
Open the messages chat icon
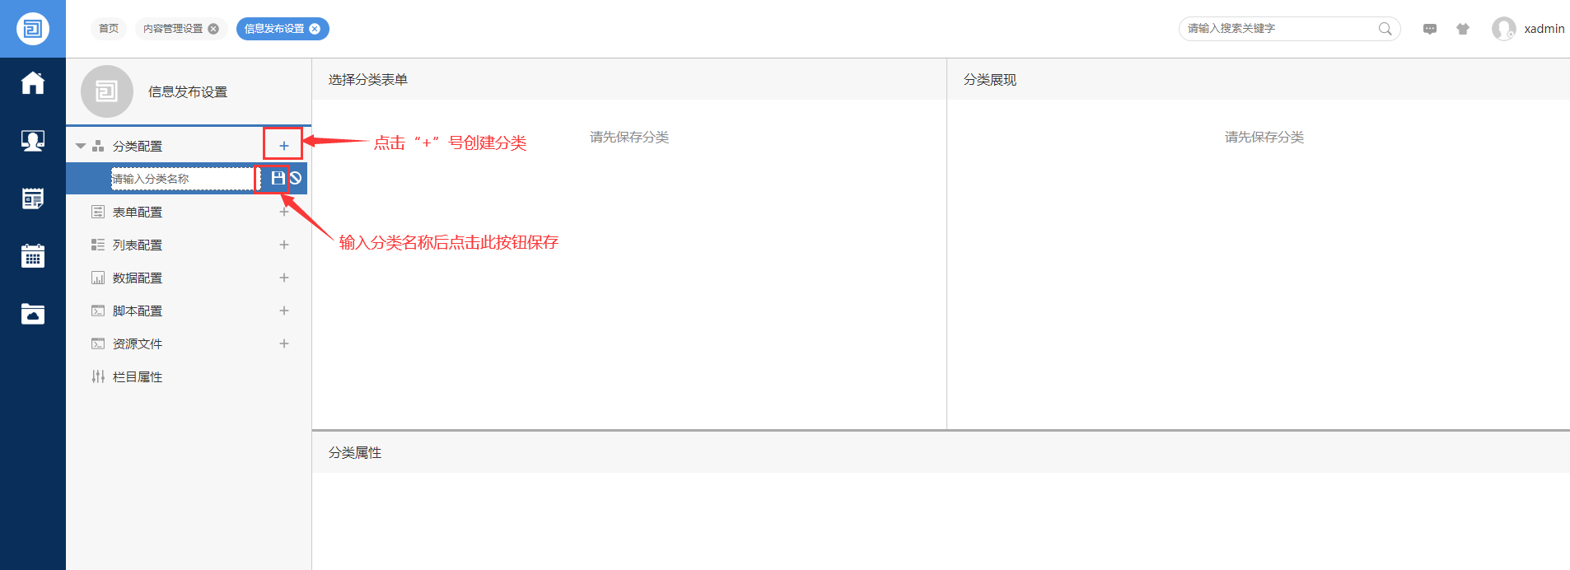(1430, 29)
